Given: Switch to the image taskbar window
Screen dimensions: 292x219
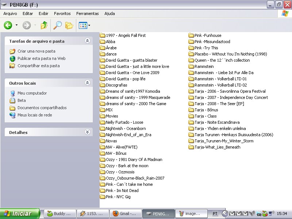Looking at the screenshot, I should click(x=191, y=214).
